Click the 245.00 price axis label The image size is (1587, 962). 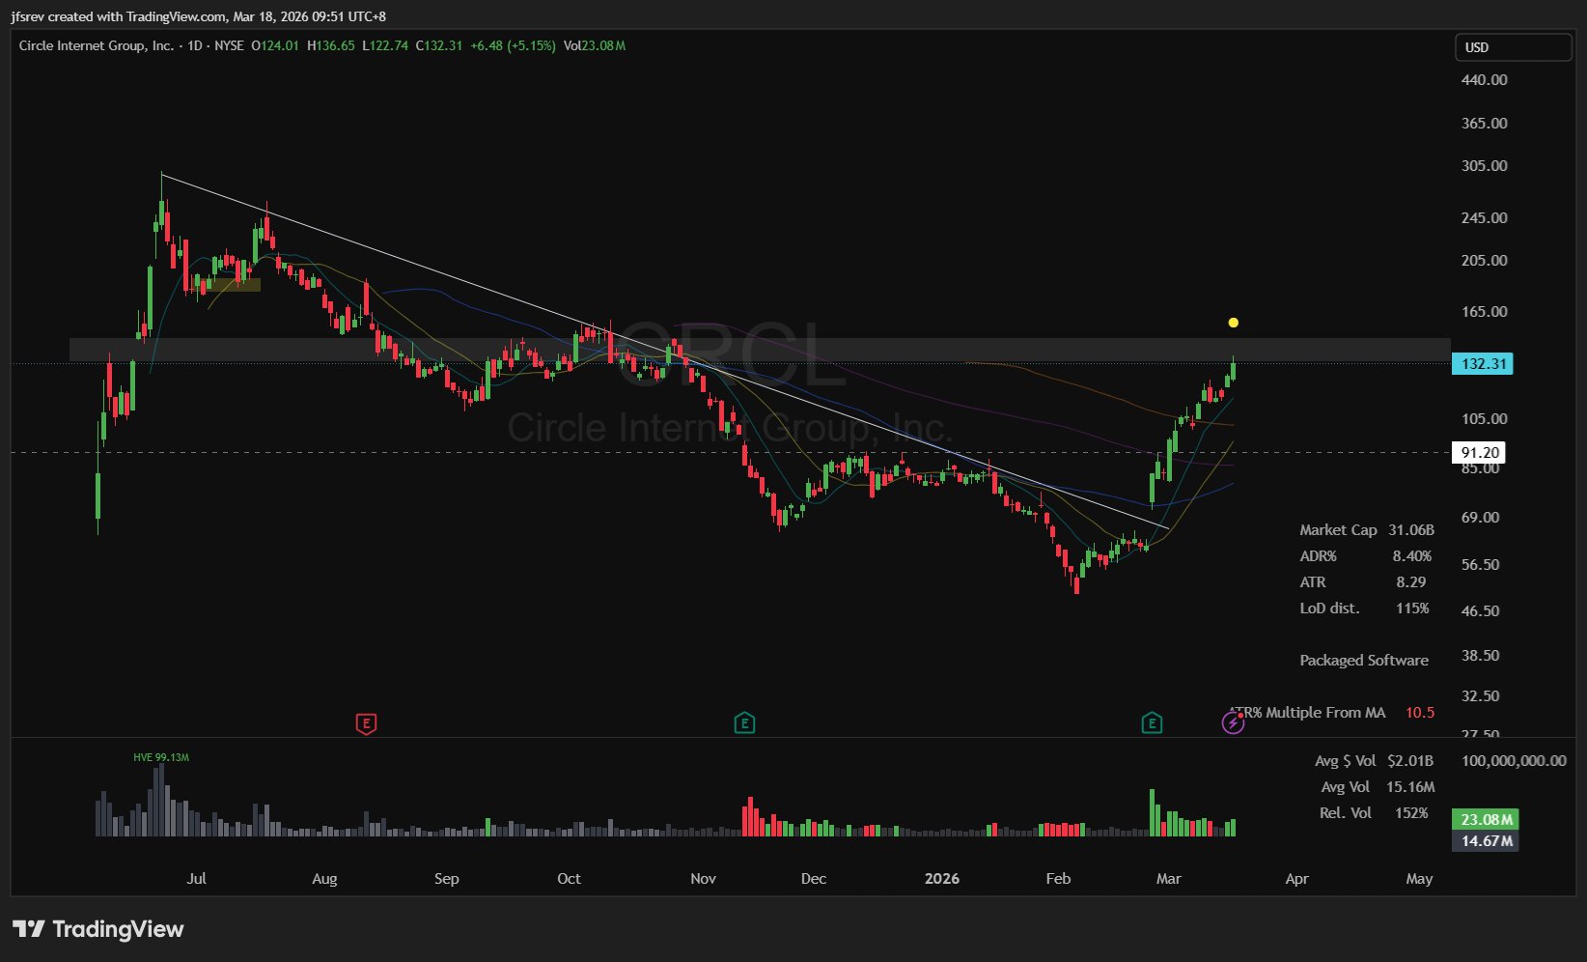(x=1485, y=218)
